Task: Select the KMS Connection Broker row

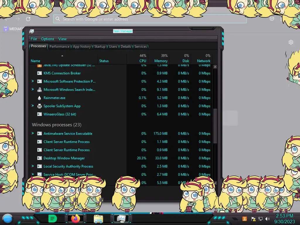Action: coord(121,73)
